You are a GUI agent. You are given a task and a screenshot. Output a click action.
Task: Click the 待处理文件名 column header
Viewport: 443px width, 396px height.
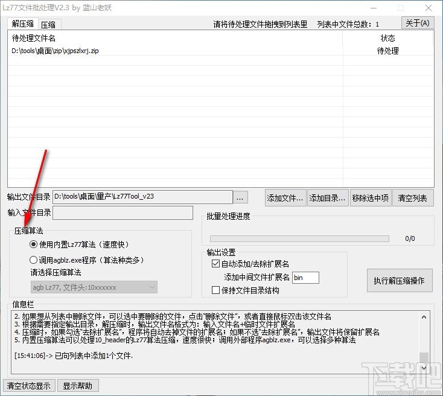(175, 38)
